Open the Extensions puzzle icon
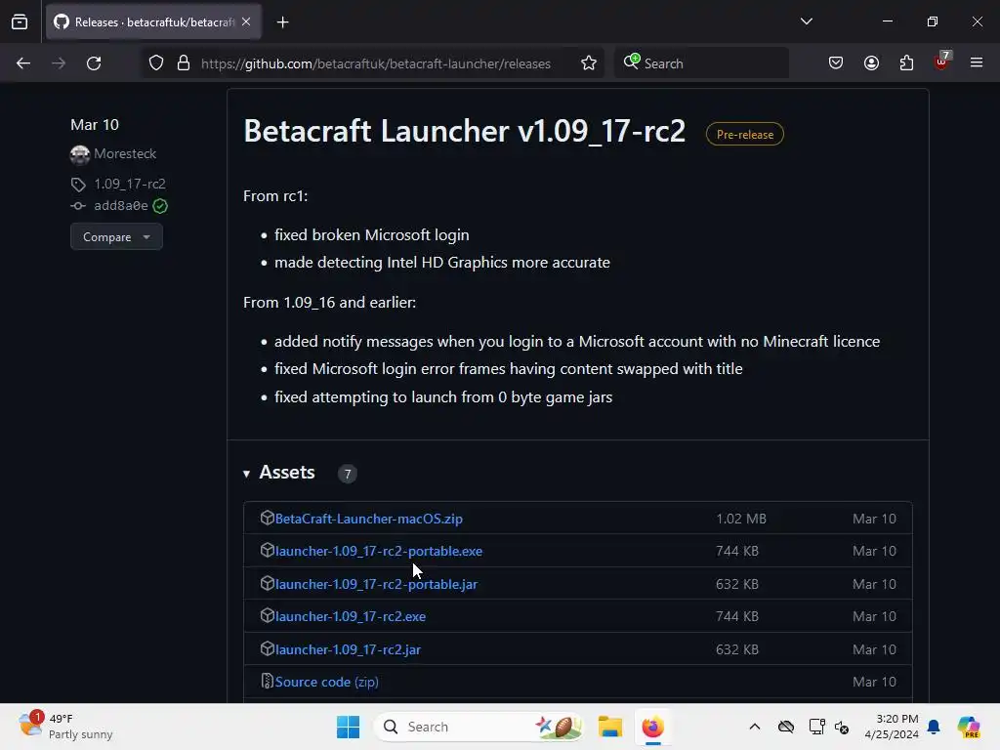Image resolution: width=1000 pixels, height=750 pixels. point(906,63)
